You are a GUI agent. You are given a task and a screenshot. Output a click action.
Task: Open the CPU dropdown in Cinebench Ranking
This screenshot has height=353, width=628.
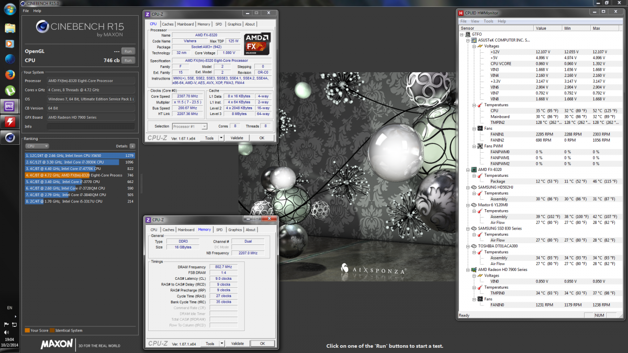[x=37, y=146]
